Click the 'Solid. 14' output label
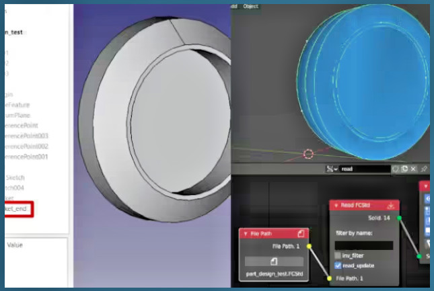Image resolution: width=434 pixels, height=291 pixels. [379, 218]
